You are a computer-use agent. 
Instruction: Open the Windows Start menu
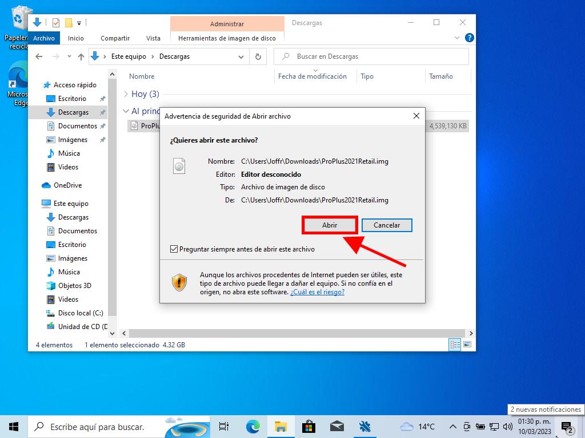pyautogui.click(x=14, y=426)
